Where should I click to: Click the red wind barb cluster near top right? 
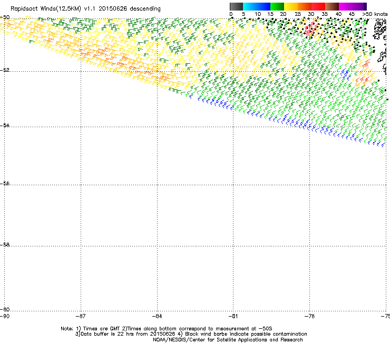click(x=310, y=30)
